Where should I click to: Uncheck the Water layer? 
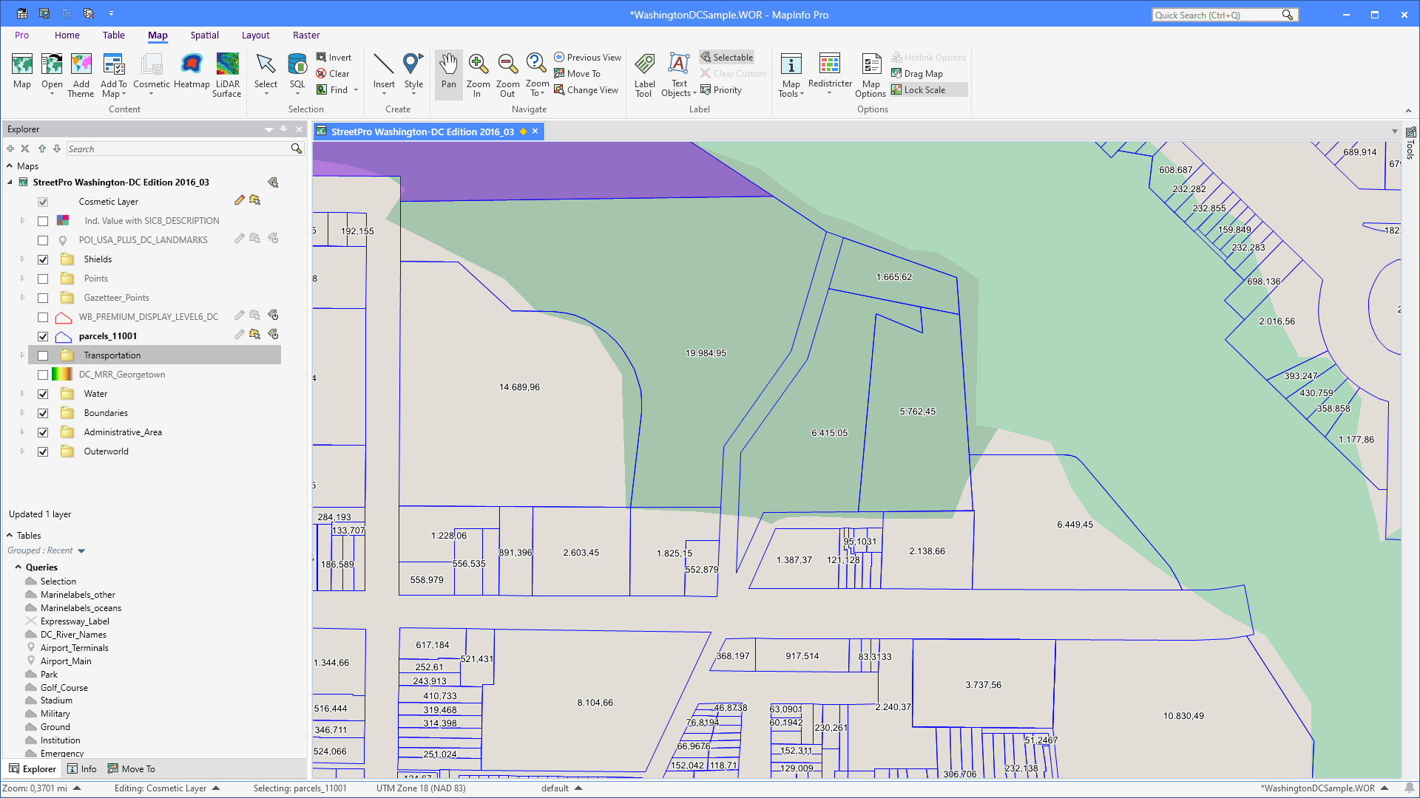coord(43,394)
